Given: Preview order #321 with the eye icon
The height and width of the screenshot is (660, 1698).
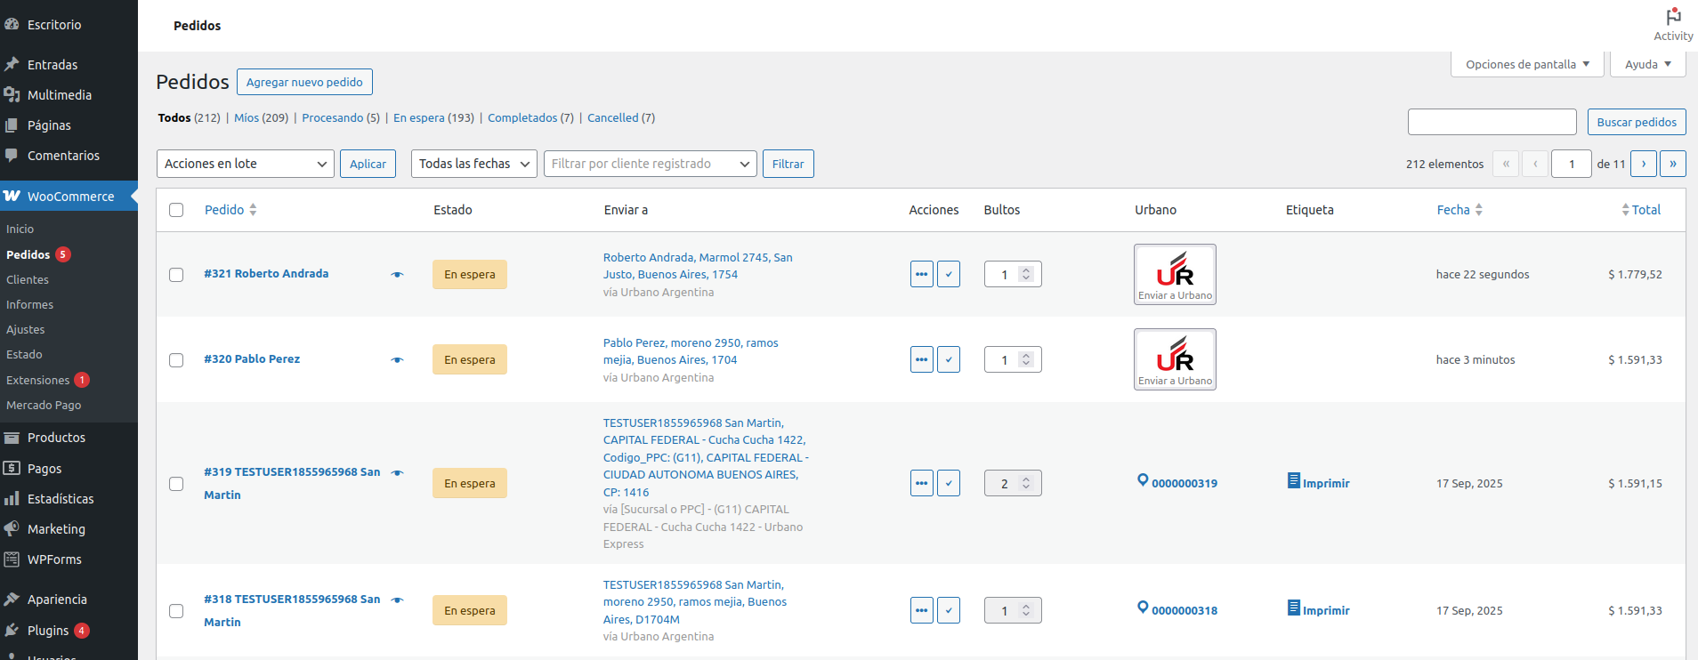Looking at the screenshot, I should (x=397, y=275).
